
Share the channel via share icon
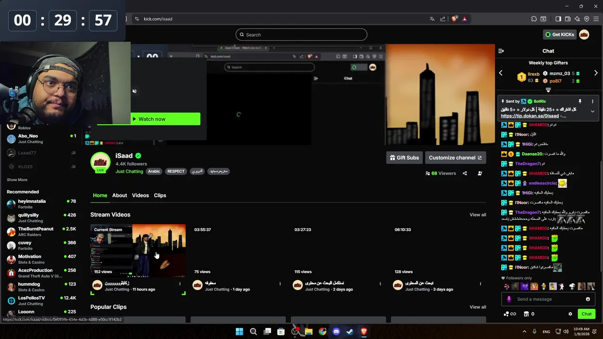pyautogui.click(x=464, y=173)
